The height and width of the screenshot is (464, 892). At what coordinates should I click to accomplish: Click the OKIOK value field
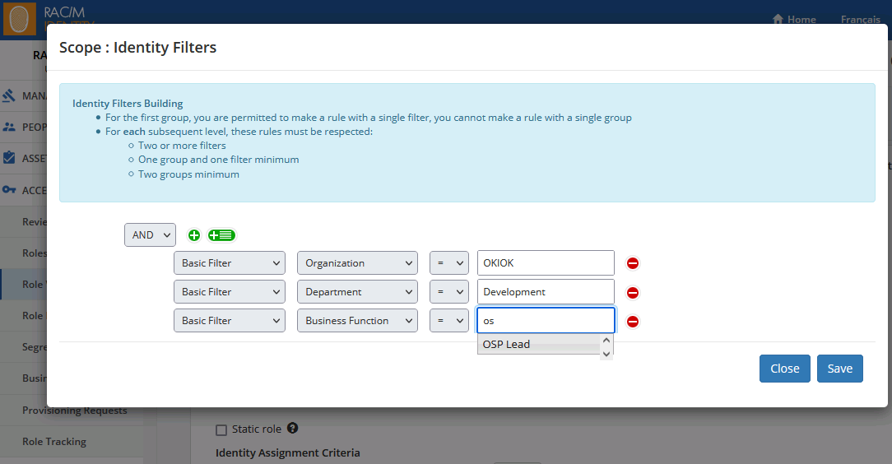[546, 263]
